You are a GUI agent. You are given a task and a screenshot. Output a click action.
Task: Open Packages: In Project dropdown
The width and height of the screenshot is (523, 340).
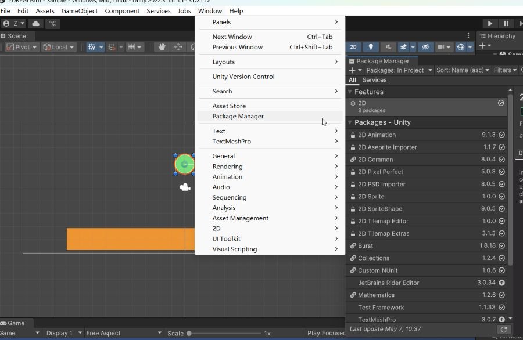click(399, 70)
